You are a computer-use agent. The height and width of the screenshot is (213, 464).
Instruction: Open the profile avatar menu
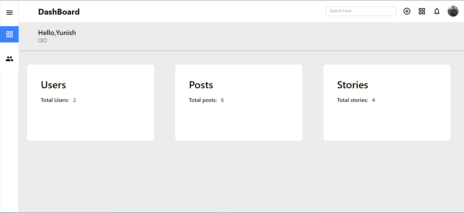click(x=453, y=11)
